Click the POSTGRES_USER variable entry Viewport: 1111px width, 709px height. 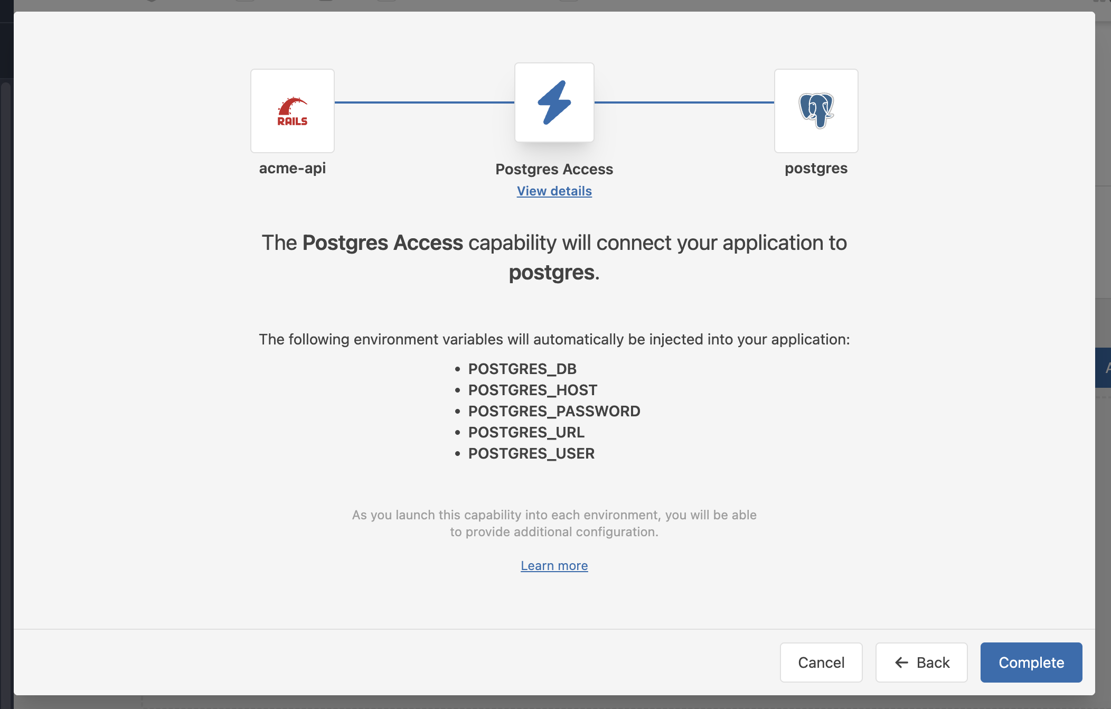[x=531, y=453]
